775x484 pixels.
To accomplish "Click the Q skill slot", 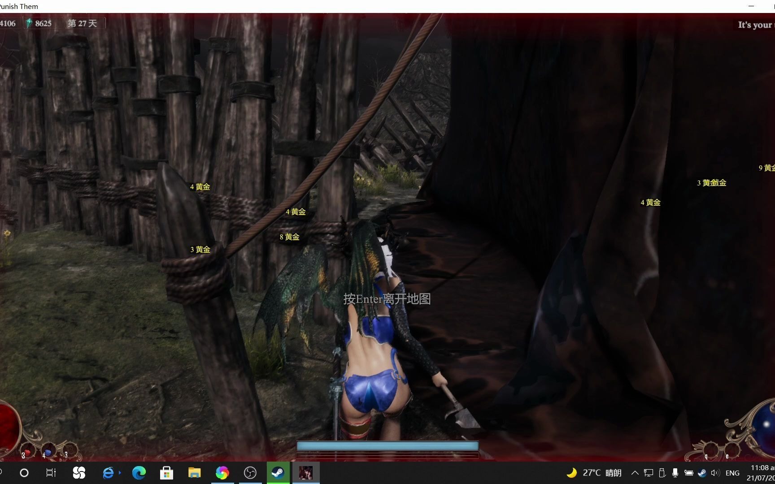I will pyautogui.click(x=710, y=450).
